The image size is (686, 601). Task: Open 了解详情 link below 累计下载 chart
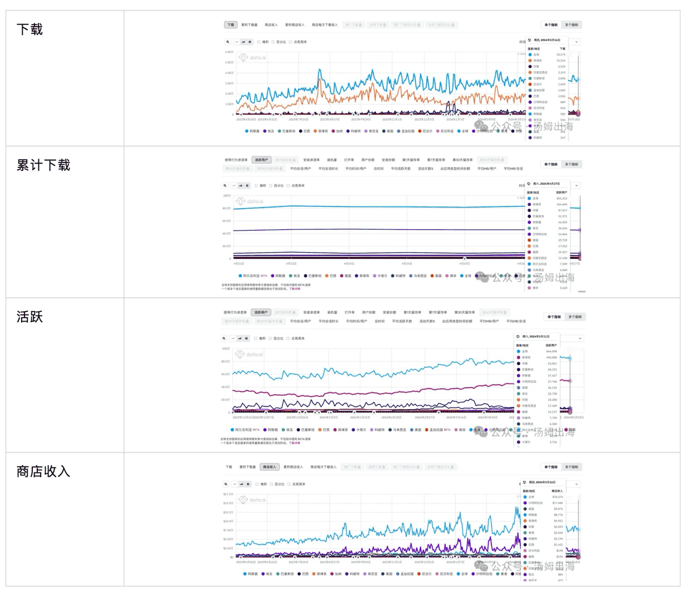[x=294, y=289]
